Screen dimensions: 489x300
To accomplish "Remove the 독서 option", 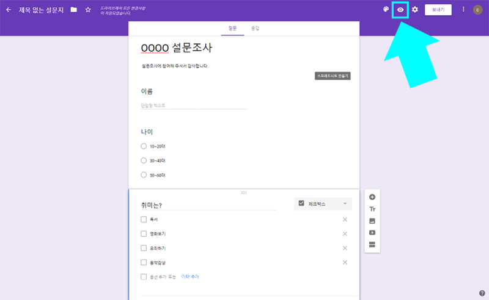I will pos(345,220).
